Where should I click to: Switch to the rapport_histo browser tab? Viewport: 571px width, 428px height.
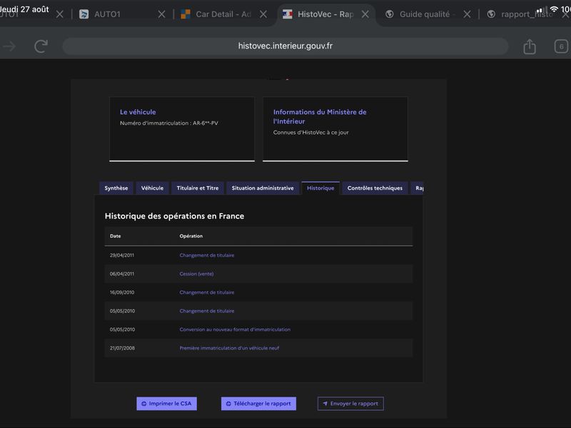click(527, 14)
